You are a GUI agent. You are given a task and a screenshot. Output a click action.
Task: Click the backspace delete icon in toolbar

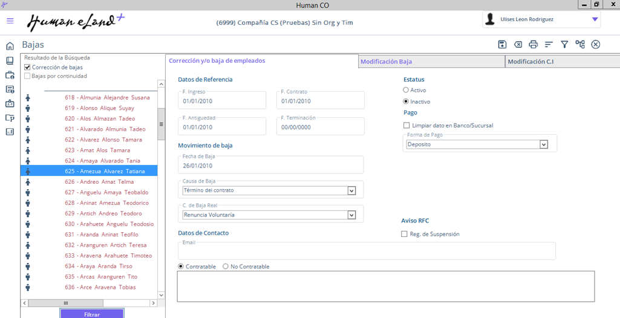pos(518,44)
